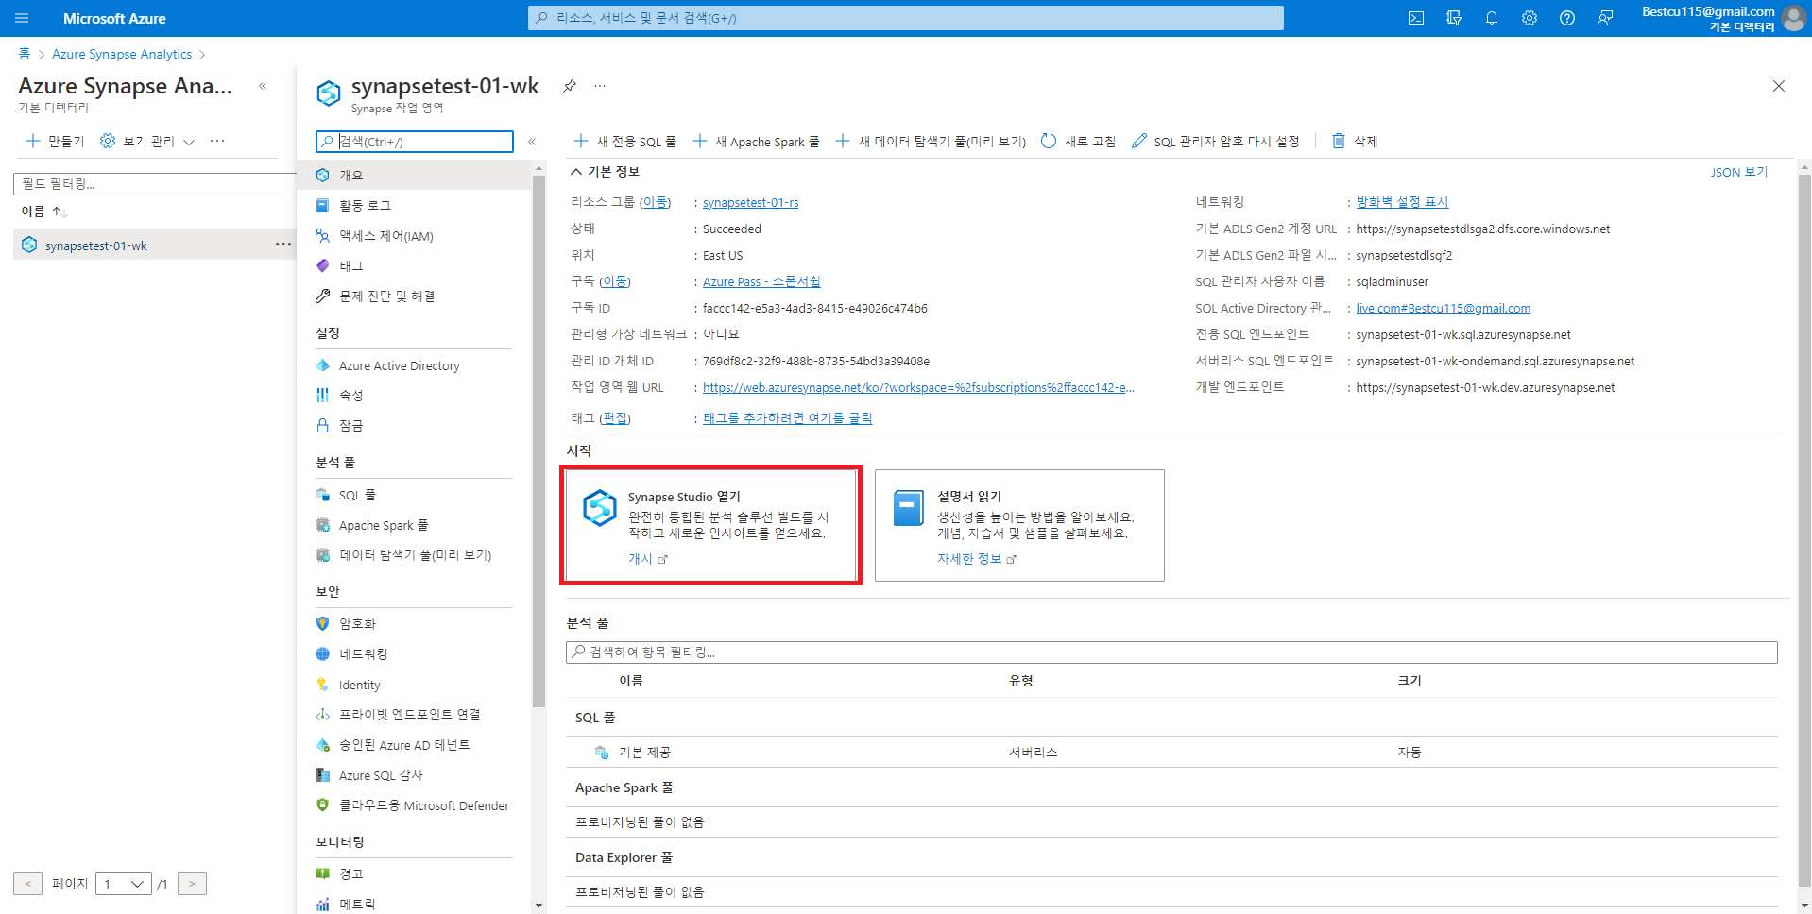The image size is (1812, 914).
Task: Open the feedback icon in the top bar
Action: pyautogui.click(x=1605, y=18)
